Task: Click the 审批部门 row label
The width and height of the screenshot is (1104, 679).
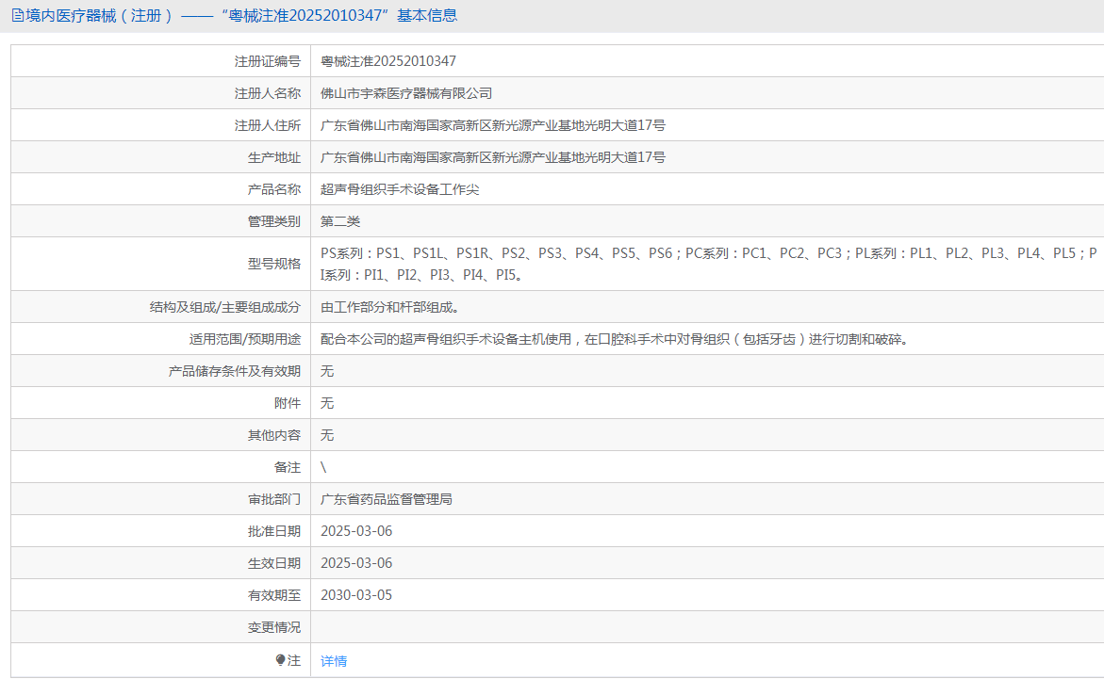Action: [274, 499]
